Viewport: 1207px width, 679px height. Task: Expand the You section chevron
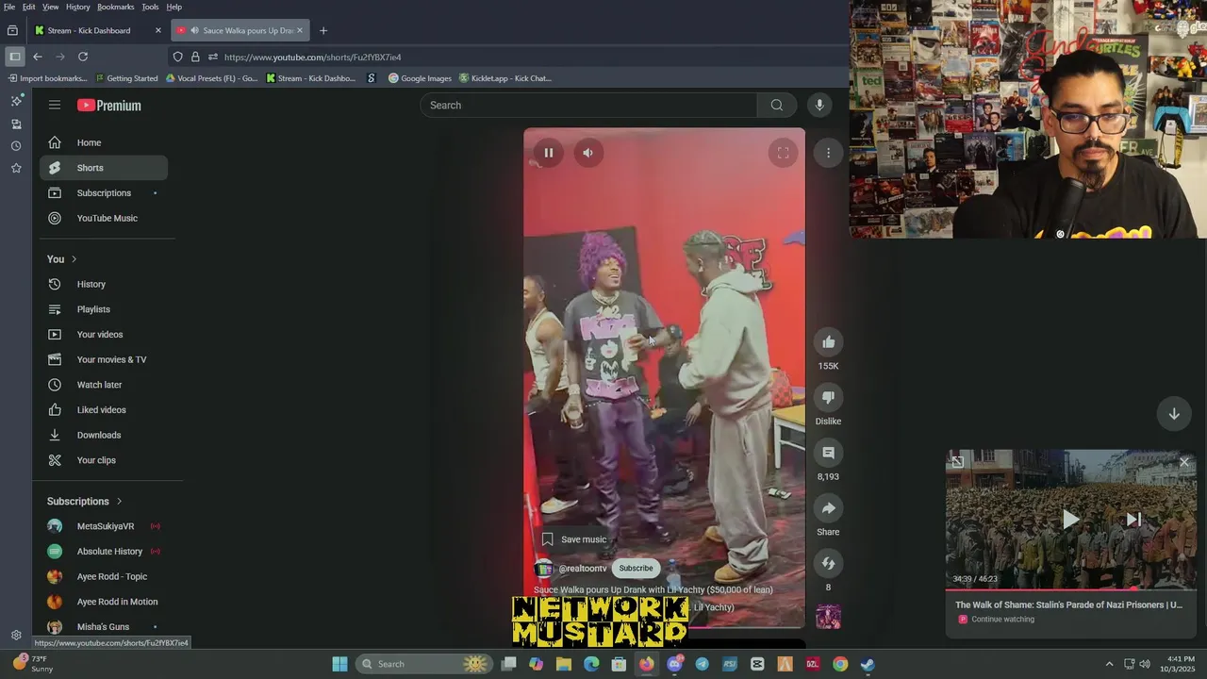(74, 259)
